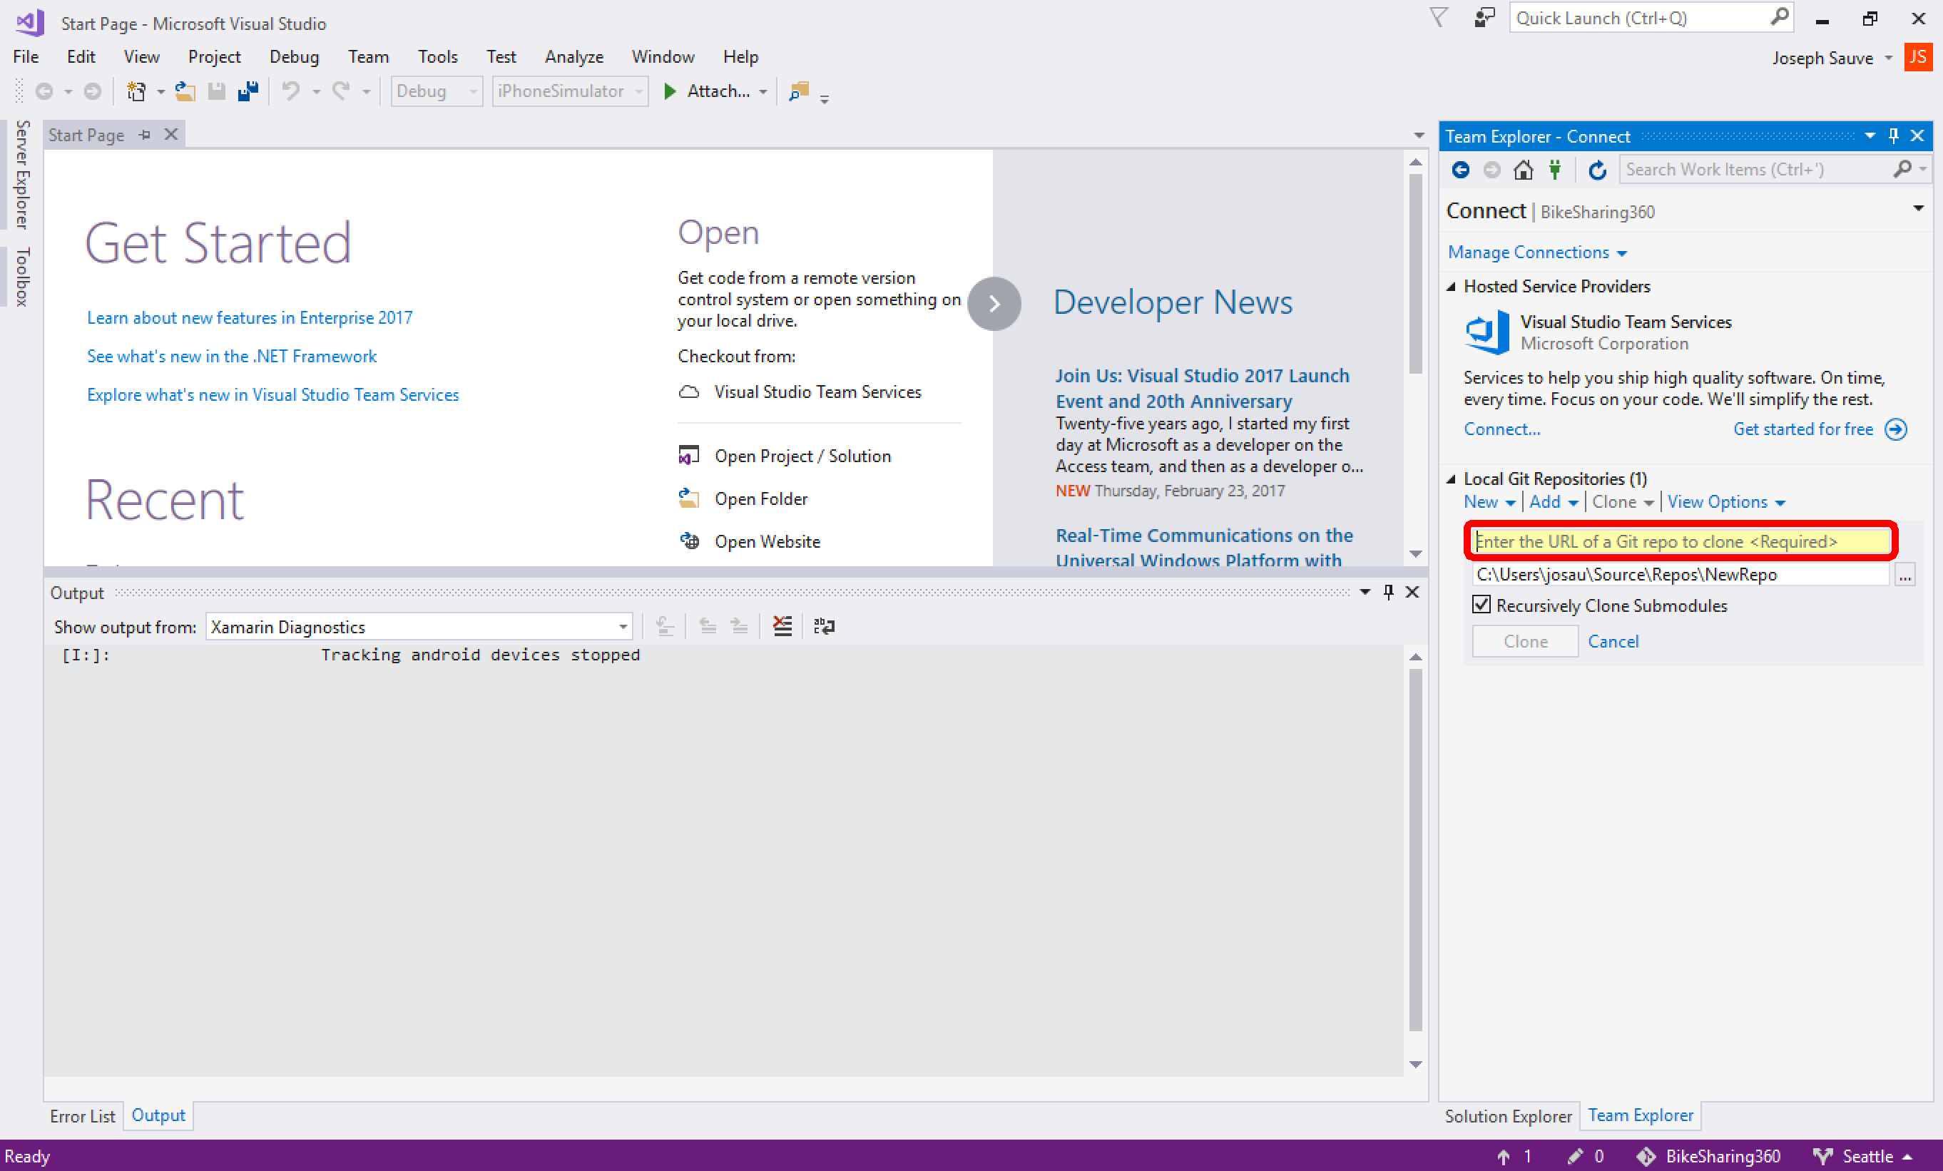Open the Tools menu
Viewport: 1943px width, 1171px height.
(437, 57)
